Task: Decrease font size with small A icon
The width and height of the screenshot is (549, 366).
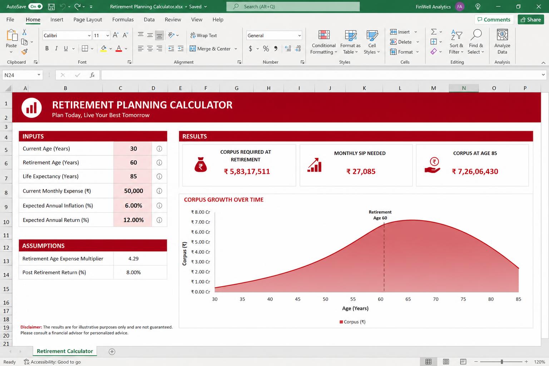Action: tap(125, 35)
